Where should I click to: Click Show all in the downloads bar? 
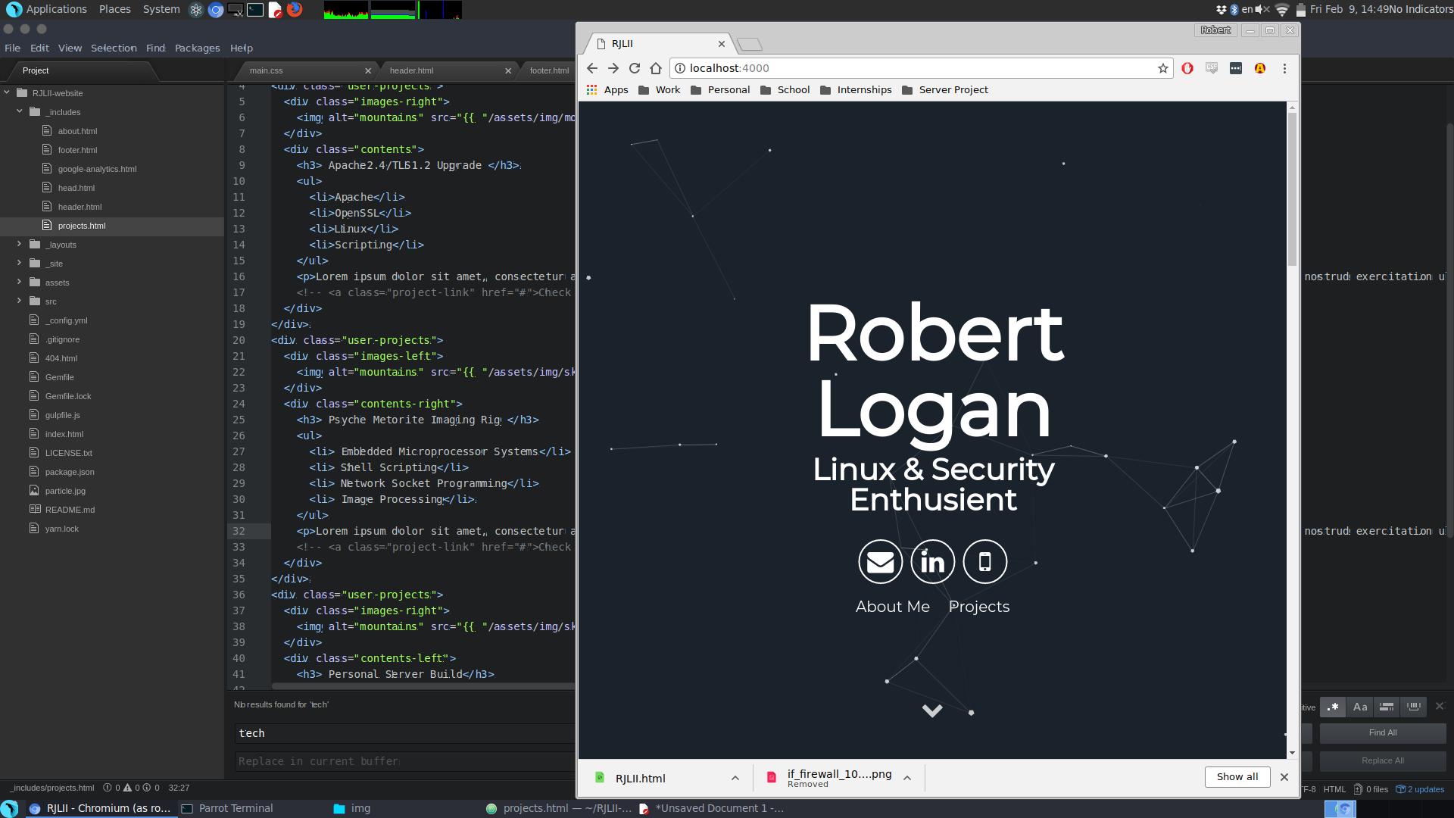(x=1237, y=777)
